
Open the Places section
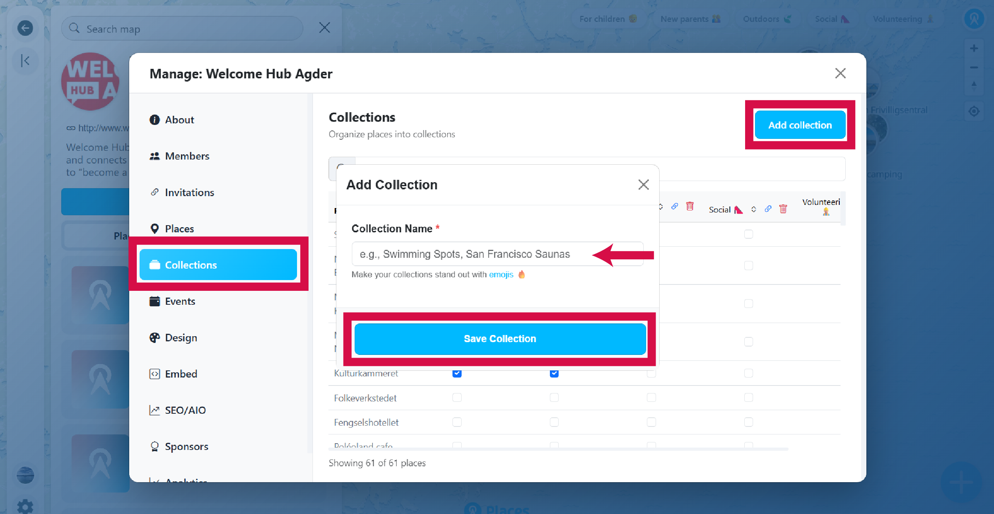(218, 229)
